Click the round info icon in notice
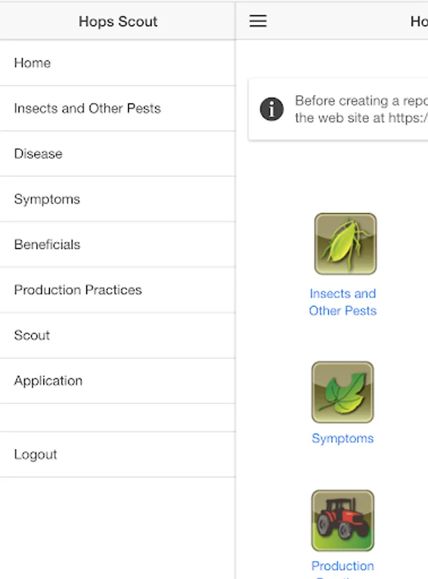The image size is (428, 579). pyautogui.click(x=272, y=109)
